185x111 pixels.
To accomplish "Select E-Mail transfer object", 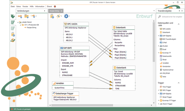I will [x=163, y=43].
